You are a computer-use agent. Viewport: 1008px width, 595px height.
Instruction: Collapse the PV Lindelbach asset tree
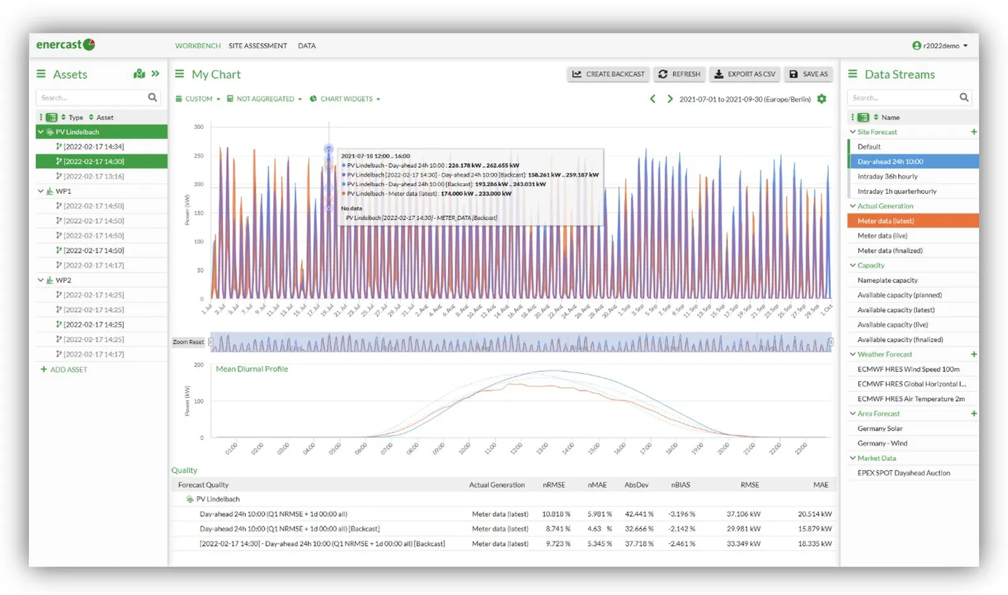pyautogui.click(x=41, y=132)
